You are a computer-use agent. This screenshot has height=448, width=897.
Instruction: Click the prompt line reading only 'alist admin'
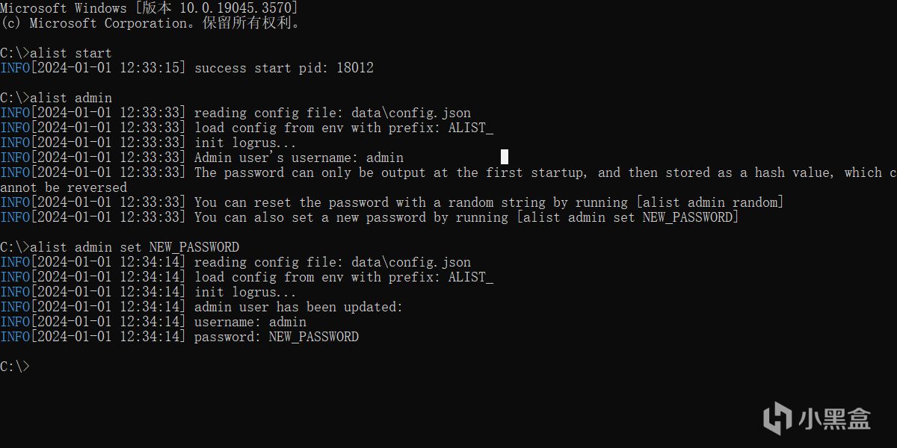[x=70, y=98]
